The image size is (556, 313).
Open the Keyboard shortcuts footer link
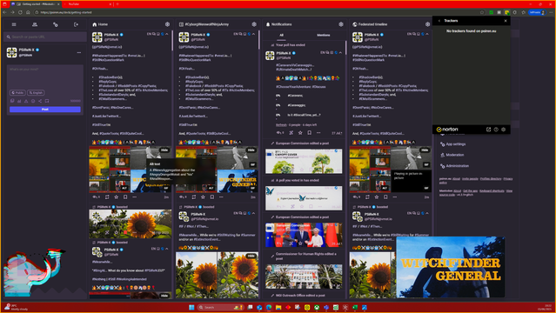click(492, 191)
